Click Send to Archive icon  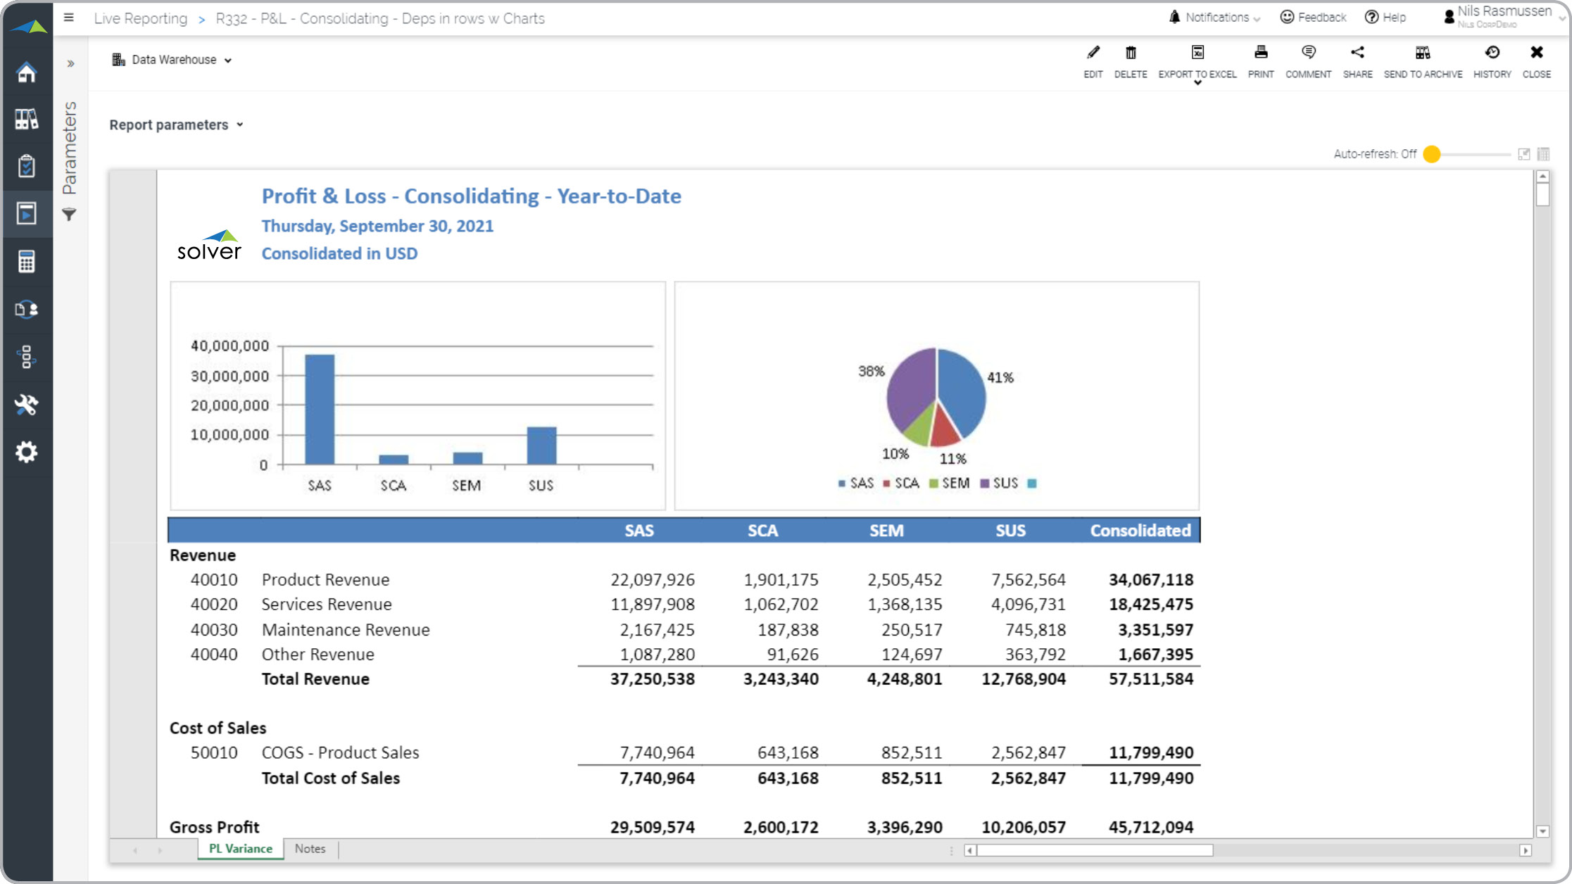[x=1423, y=53]
